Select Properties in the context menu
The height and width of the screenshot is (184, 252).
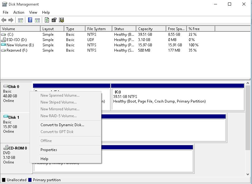(65, 150)
